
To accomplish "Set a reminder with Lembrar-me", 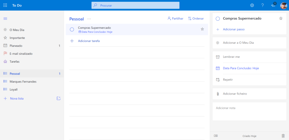I will (249, 57).
